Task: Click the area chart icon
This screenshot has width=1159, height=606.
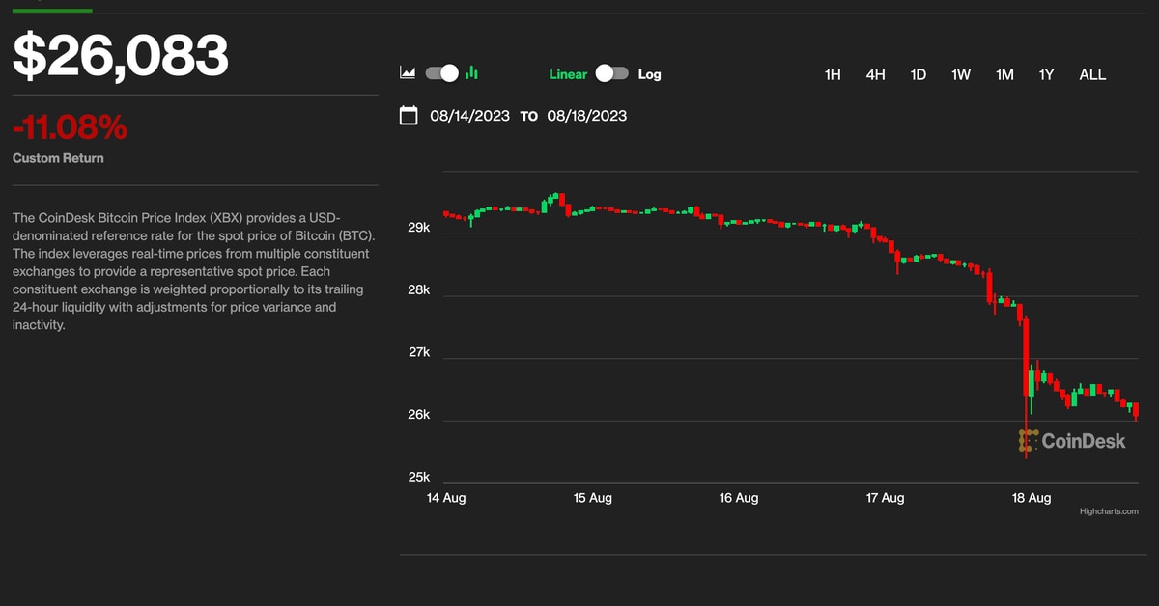Action: pyautogui.click(x=408, y=73)
